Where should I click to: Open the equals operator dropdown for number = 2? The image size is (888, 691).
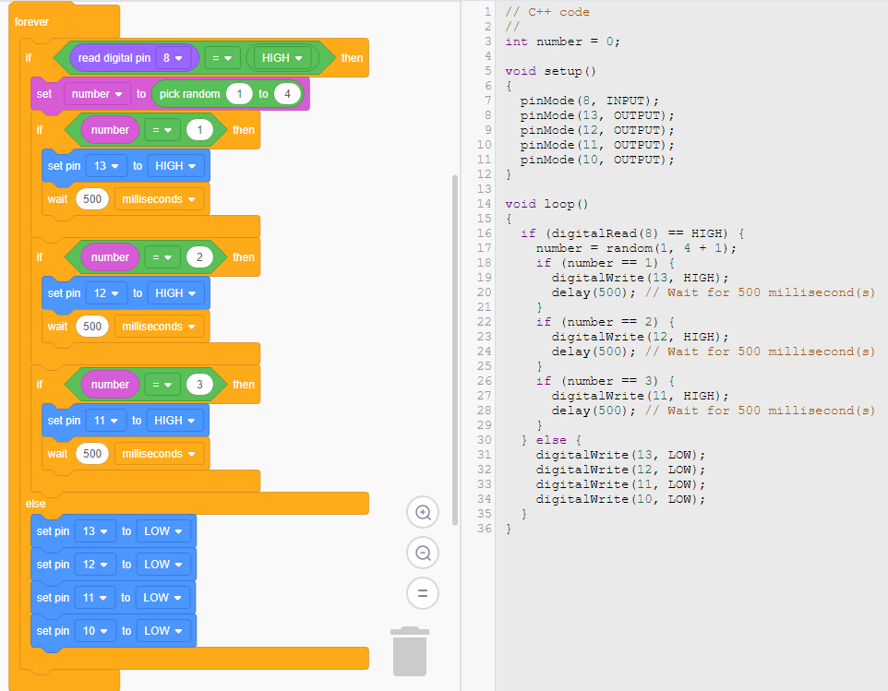(162, 257)
